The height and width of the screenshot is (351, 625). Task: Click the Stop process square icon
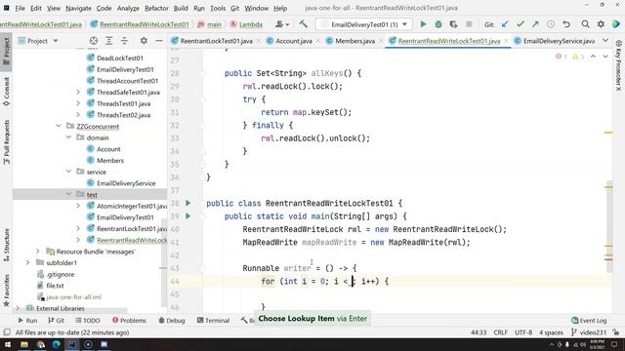click(x=469, y=24)
